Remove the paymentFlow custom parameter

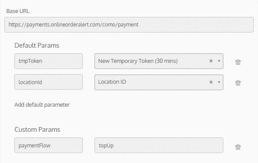coord(238,147)
